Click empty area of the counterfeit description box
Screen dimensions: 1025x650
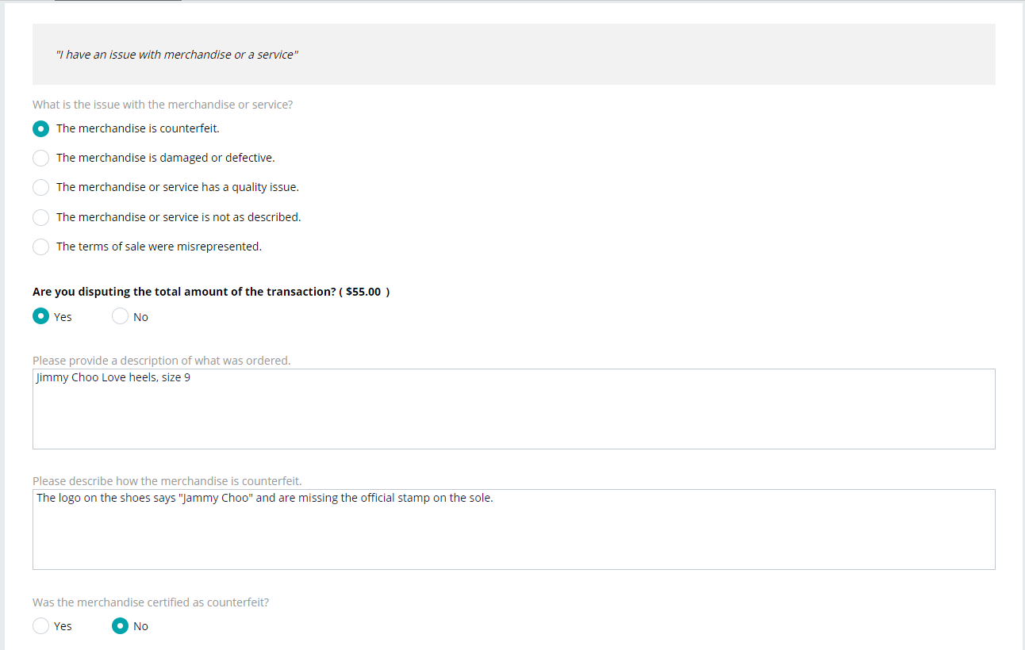(x=514, y=539)
